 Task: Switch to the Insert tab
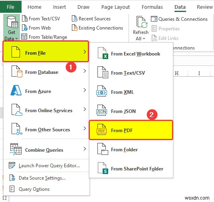click(x=59, y=7)
